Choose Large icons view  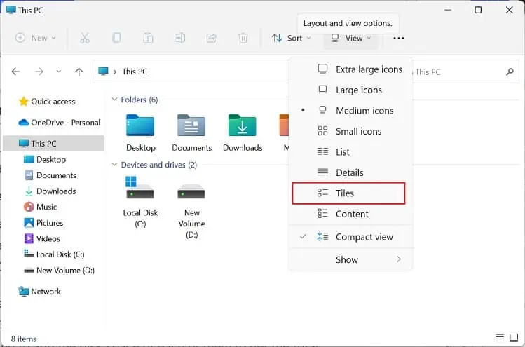[x=350, y=90]
